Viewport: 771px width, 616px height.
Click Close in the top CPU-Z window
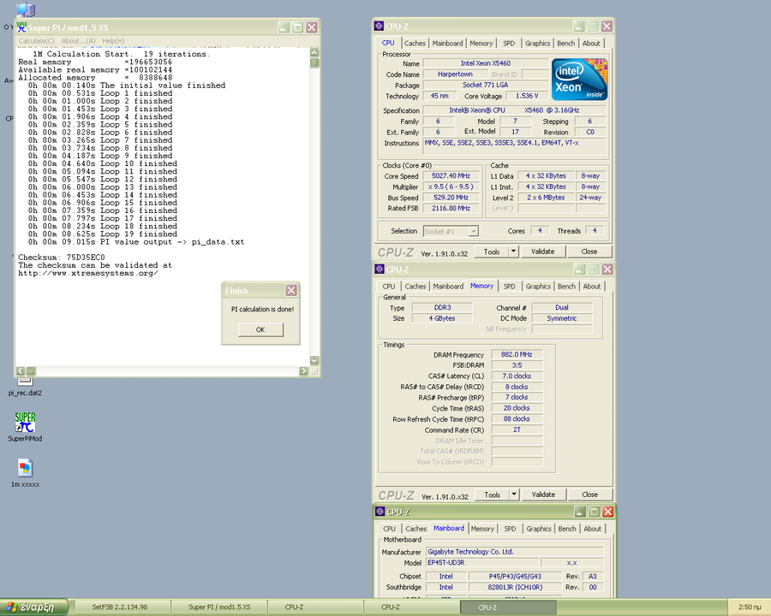pos(589,252)
